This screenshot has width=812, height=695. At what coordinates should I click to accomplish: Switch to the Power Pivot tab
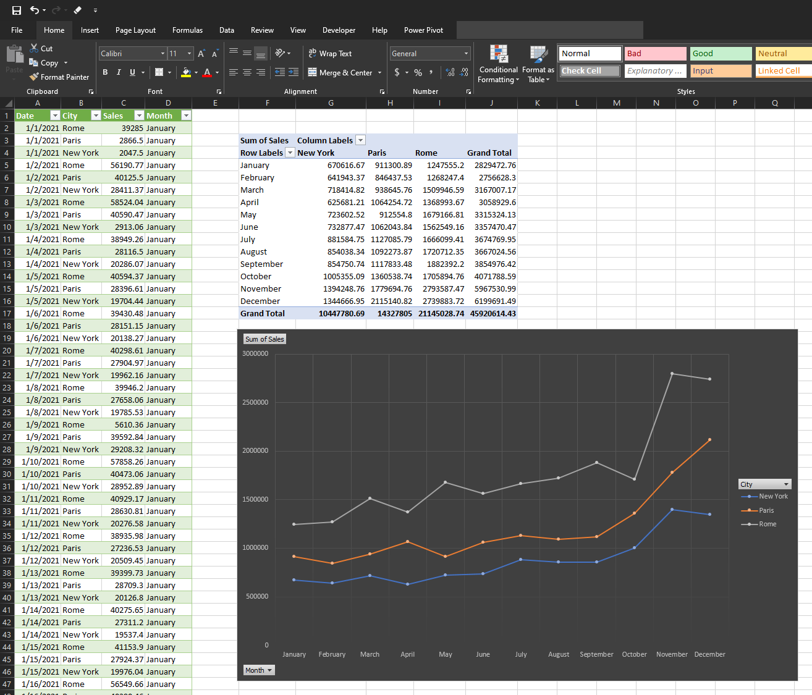pyautogui.click(x=423, y=30)
